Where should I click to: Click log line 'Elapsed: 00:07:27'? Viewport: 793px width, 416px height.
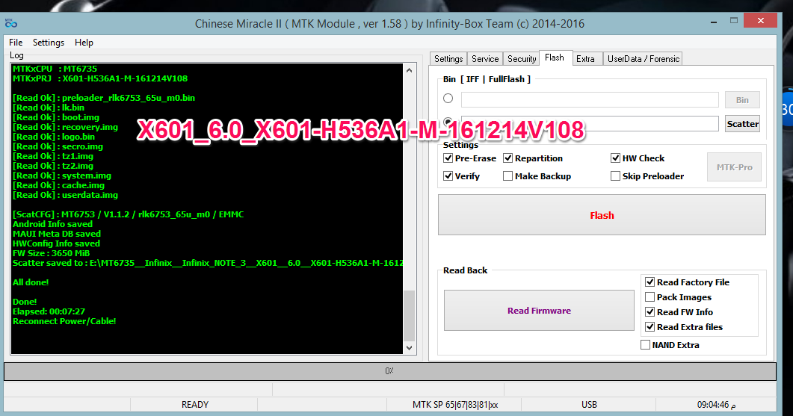pyautogui.click(x=49, y=311)
